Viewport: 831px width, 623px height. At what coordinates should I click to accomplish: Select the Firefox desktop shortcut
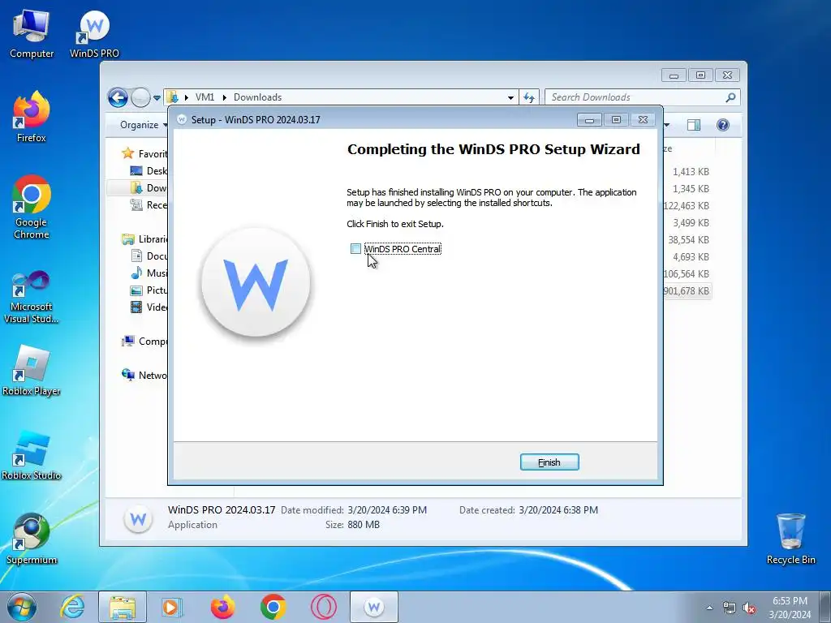(32, 118)
